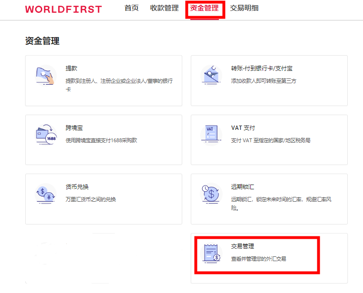Click the 远期锁汇 clock-dollar icon

point(211,194)
